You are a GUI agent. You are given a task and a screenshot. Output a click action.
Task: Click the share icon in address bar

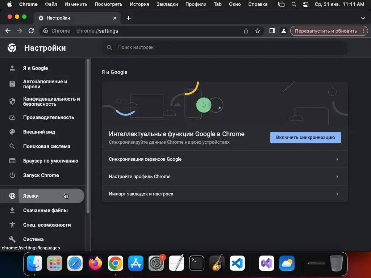246,31
